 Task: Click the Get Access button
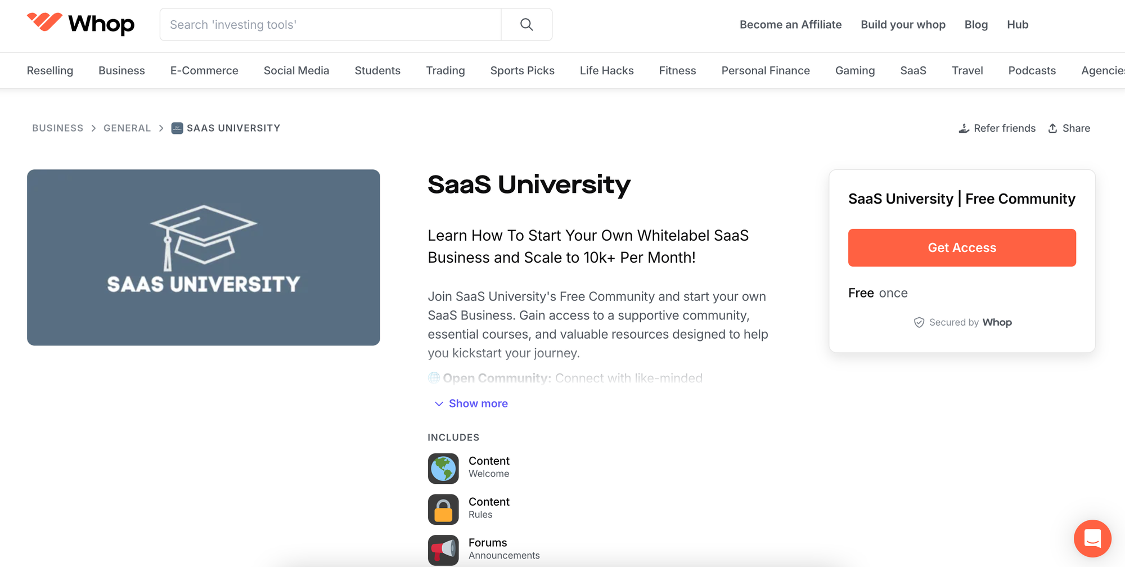tap(962, 247)
